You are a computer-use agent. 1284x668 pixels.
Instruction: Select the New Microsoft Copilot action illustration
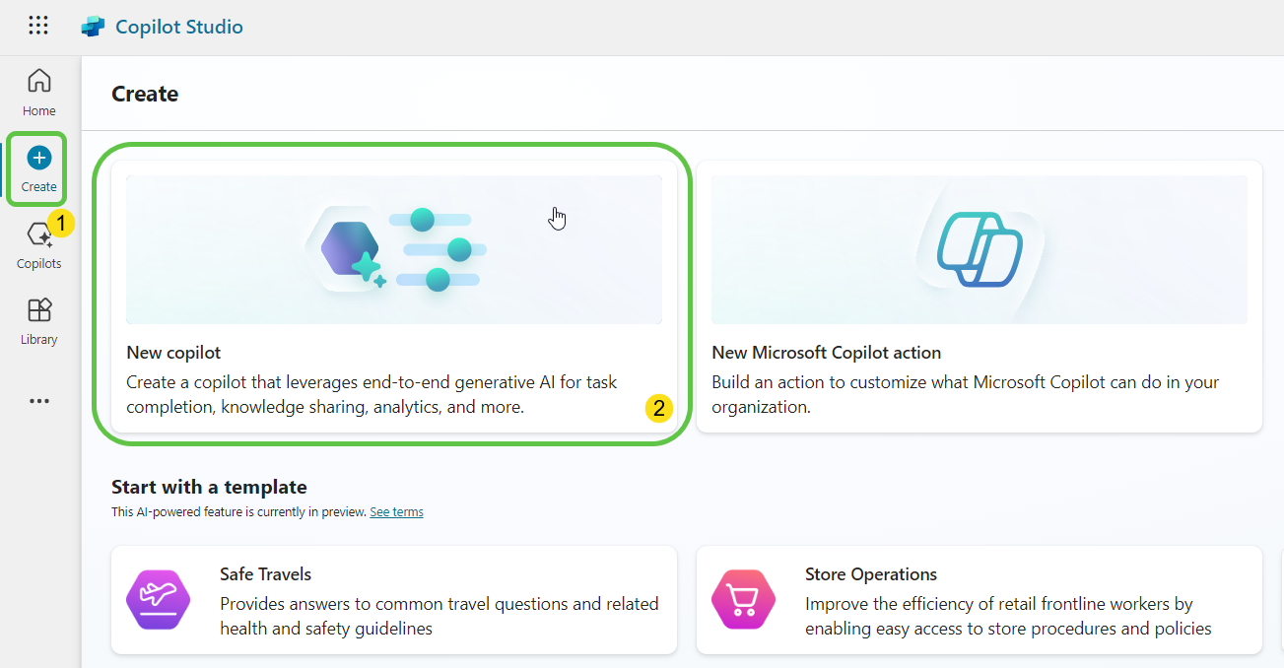tap(979, 250)
